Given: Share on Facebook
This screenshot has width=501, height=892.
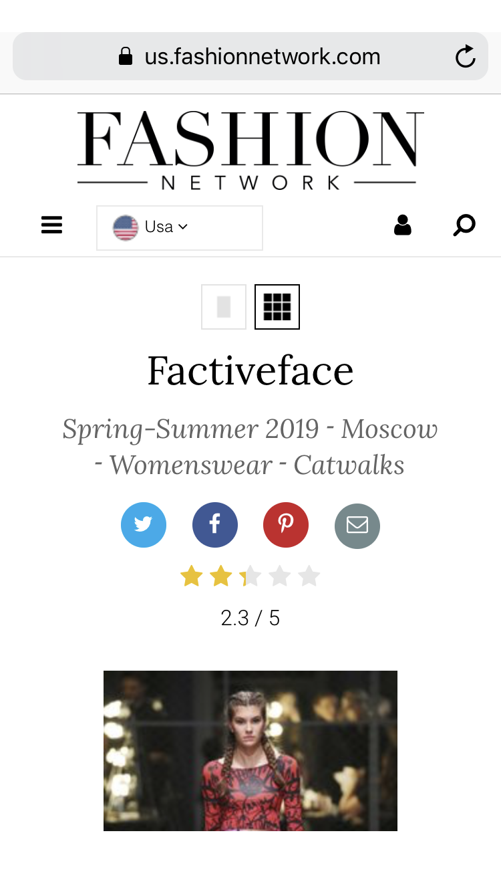Looking at the screenshot, I should (x=215, y=525).
